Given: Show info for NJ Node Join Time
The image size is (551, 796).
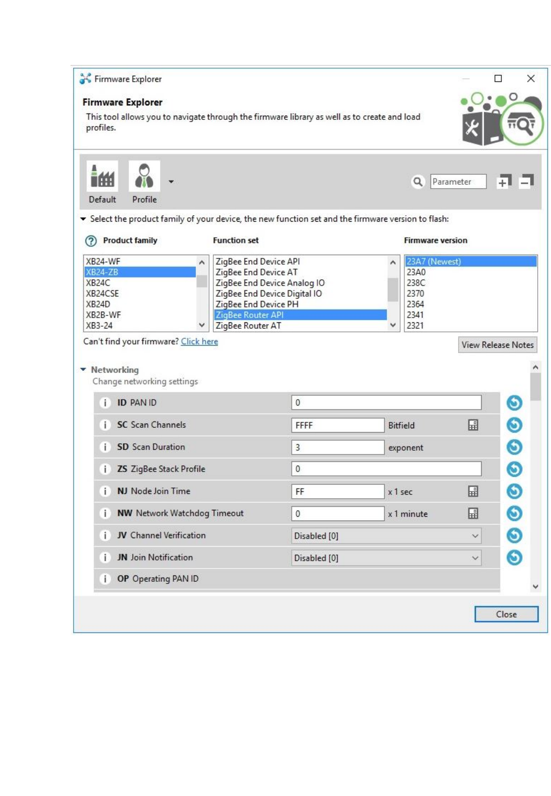Looking at the screenshot, I should (x=105, y=491).
